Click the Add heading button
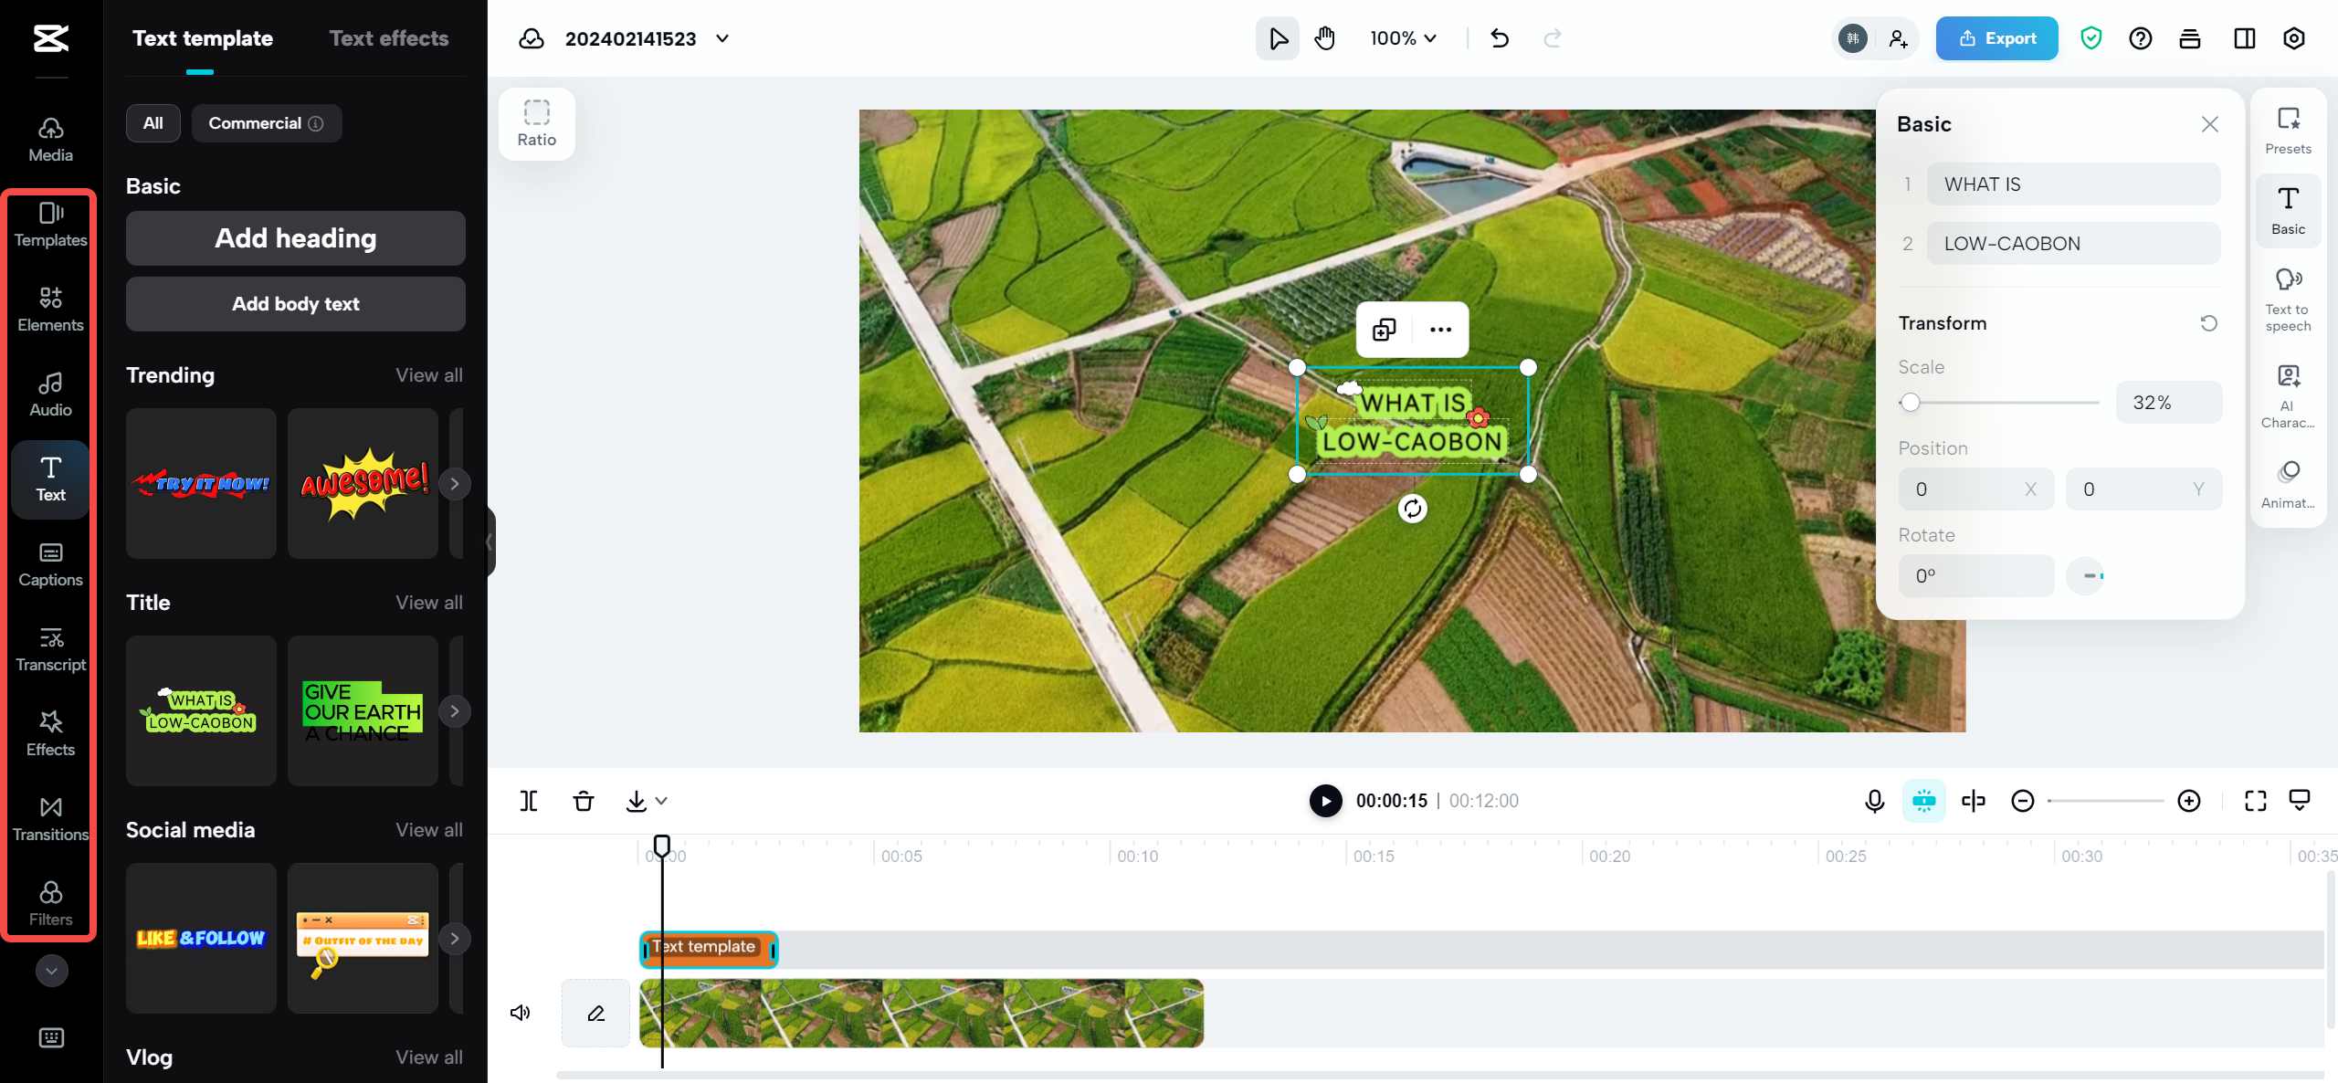This screenshot has width=2338, height=1083. pyautogui.click(x=295, y=238)
